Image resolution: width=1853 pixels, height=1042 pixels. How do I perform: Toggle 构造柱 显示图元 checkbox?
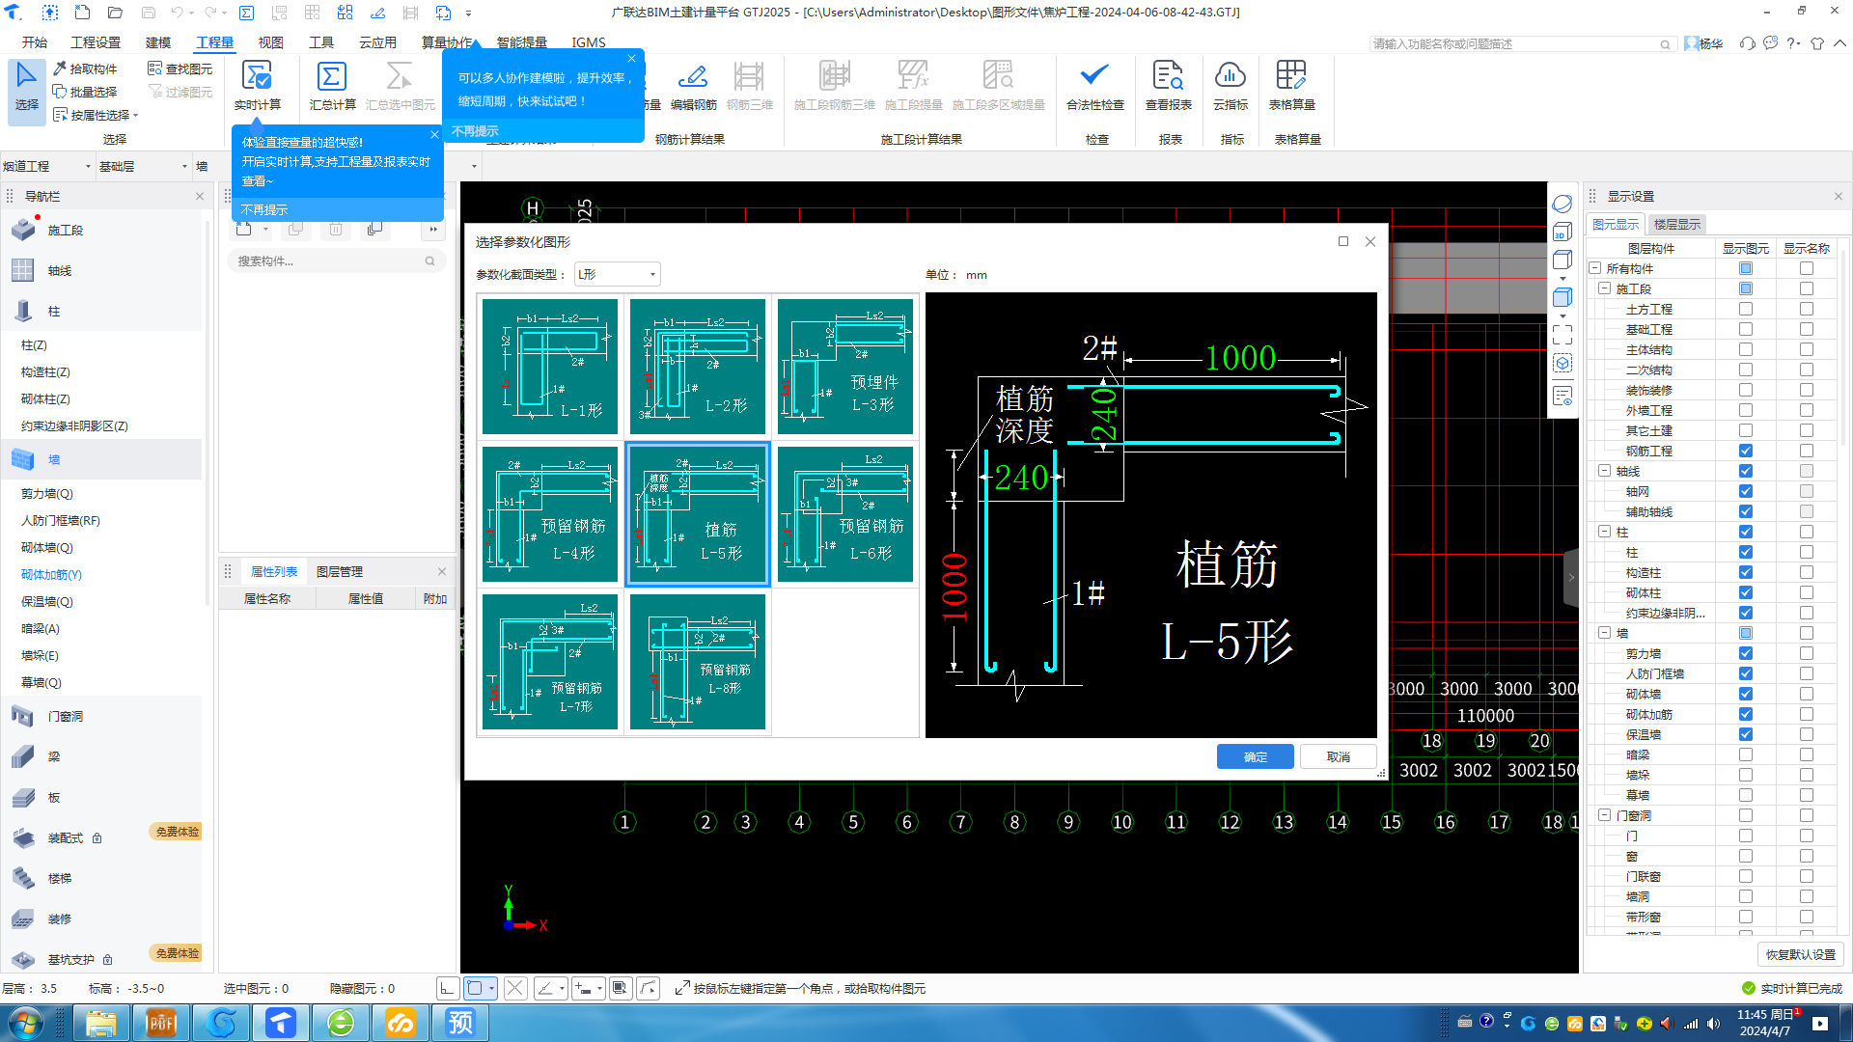click(x=1746, y=572)
